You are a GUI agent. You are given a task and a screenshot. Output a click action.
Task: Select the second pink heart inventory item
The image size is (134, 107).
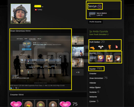tap(65, 104)
